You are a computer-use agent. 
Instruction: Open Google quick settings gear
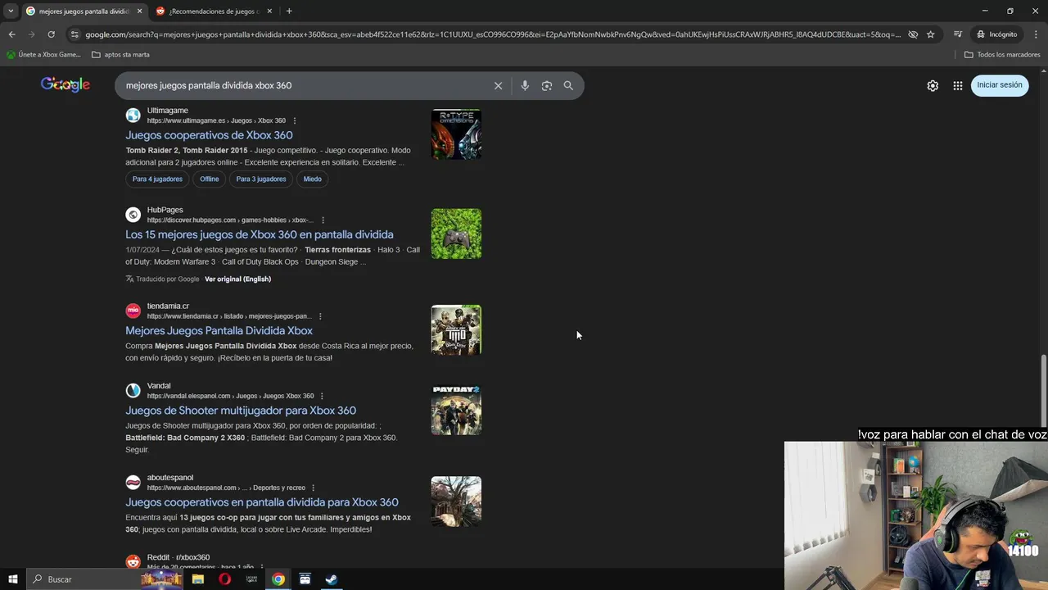pyautogui.click(x=933, y=85)
